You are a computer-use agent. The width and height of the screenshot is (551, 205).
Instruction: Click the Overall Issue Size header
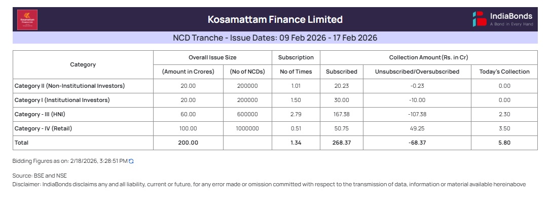212,57
